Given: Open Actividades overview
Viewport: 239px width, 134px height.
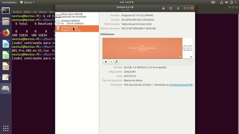Looking at the screenshot, I should click(9, 2).
